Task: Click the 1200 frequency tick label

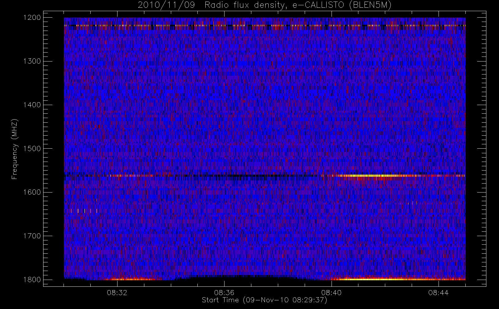Action: tap(32, 18)
